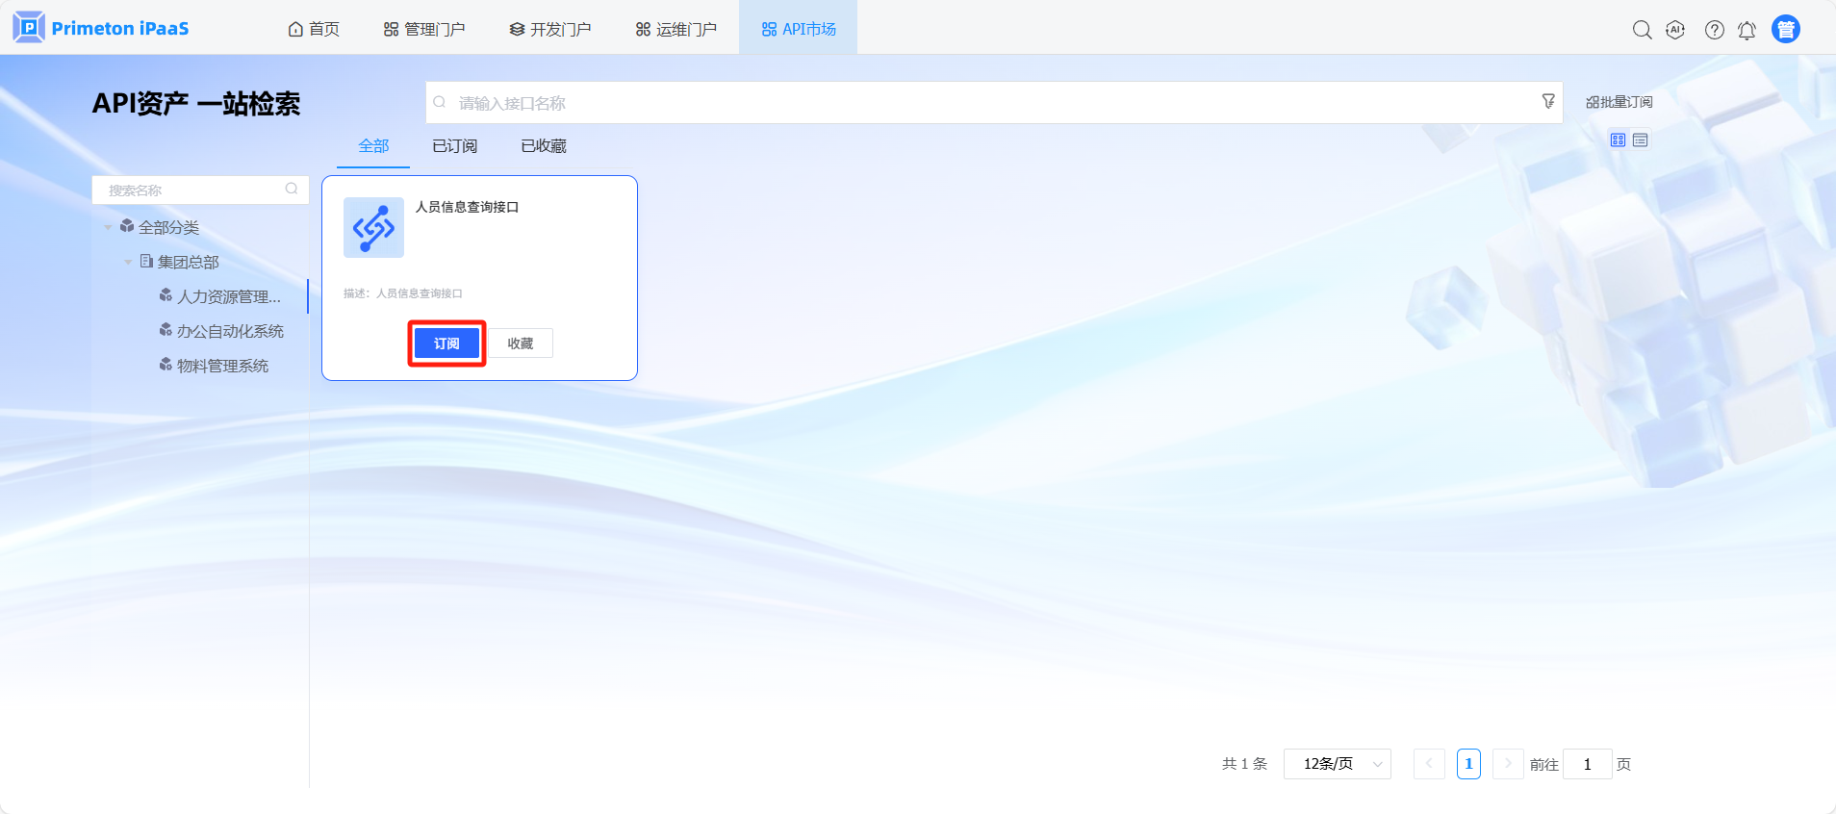The height and width of the screenshot is (814, 1836).
Task: Open the help question mark icon
Action: click(x=1714, y=30)
